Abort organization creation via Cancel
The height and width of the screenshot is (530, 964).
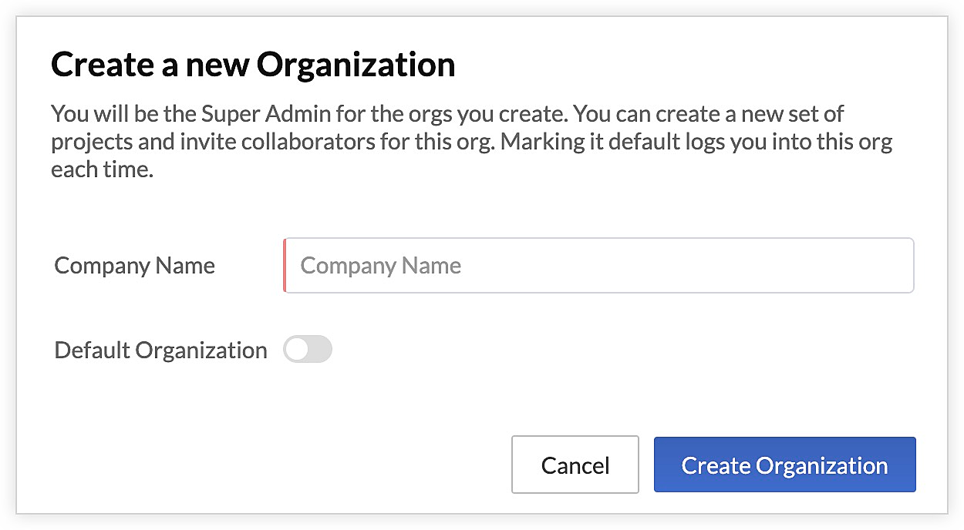[575, 465]
